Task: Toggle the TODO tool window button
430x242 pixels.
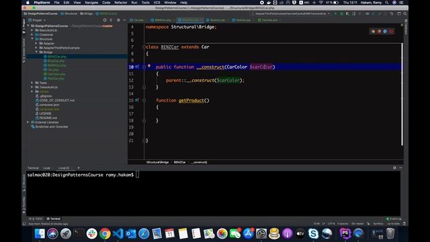Action: [x=36, y=218]
